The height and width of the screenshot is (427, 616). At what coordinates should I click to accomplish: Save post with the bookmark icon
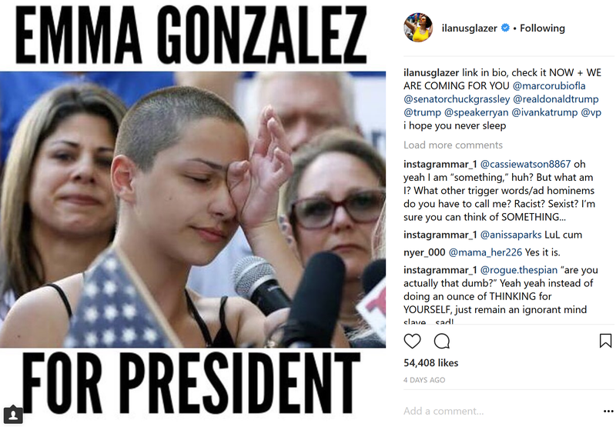605,341
